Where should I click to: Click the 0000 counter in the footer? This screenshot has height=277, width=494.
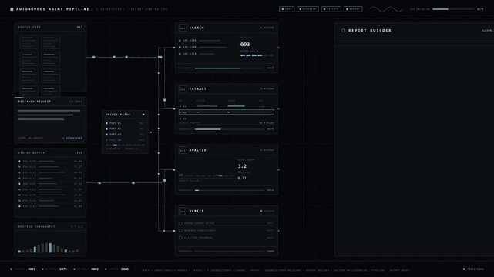125,269
